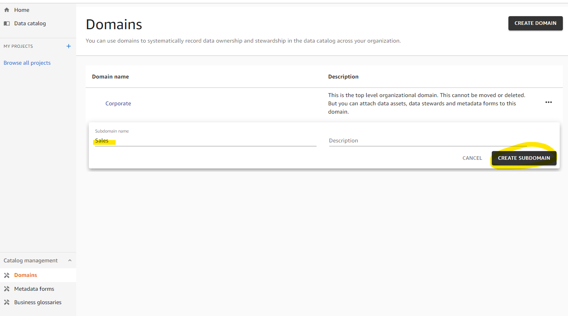Click the Create Domain button

click(535, 23)
